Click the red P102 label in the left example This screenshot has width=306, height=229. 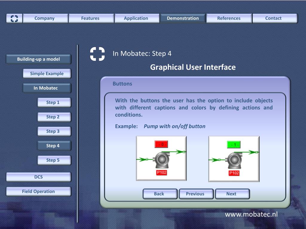(x=162, y=173)
